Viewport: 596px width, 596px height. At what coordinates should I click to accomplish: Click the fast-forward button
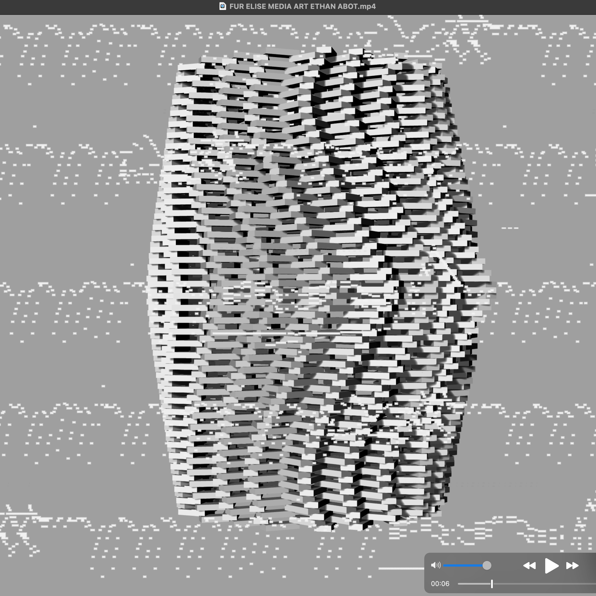[x=573, y=565]
